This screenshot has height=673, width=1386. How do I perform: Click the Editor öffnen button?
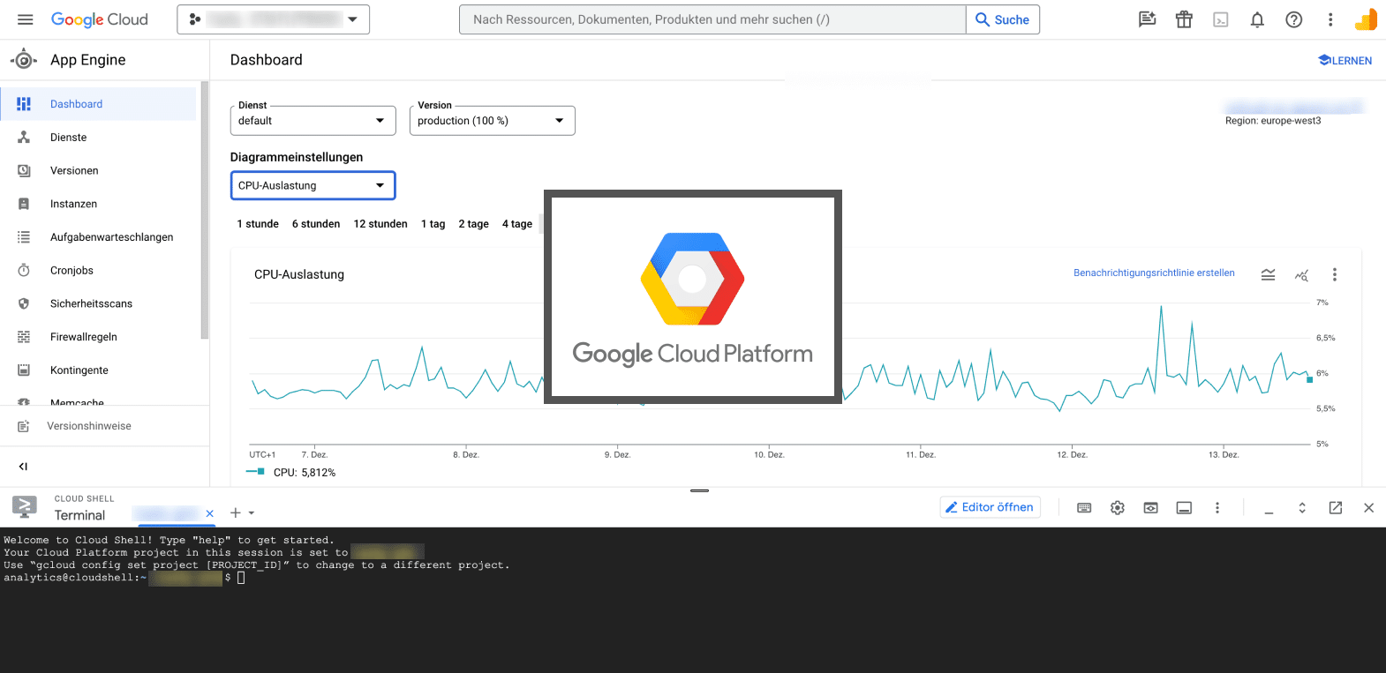[990, 507]
